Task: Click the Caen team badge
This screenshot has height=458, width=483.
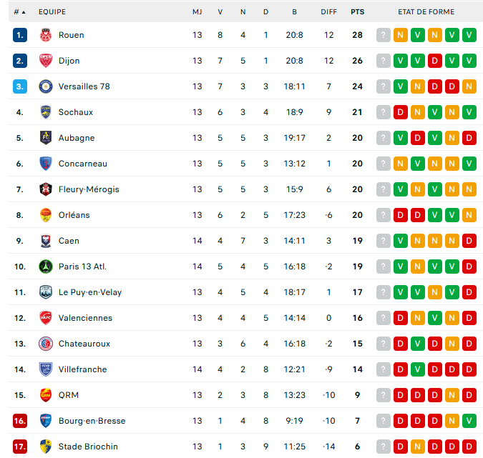Action: [46, 241]
